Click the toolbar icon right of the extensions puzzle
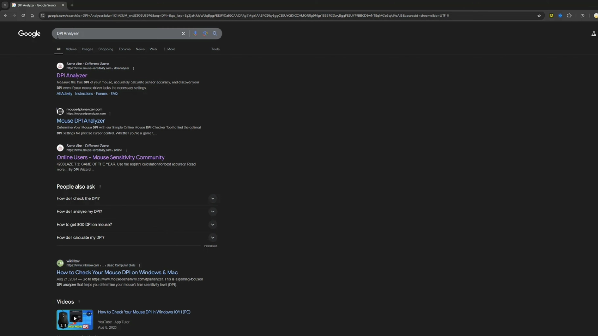Viewport: 598px width, 336px height. (582, 16)
